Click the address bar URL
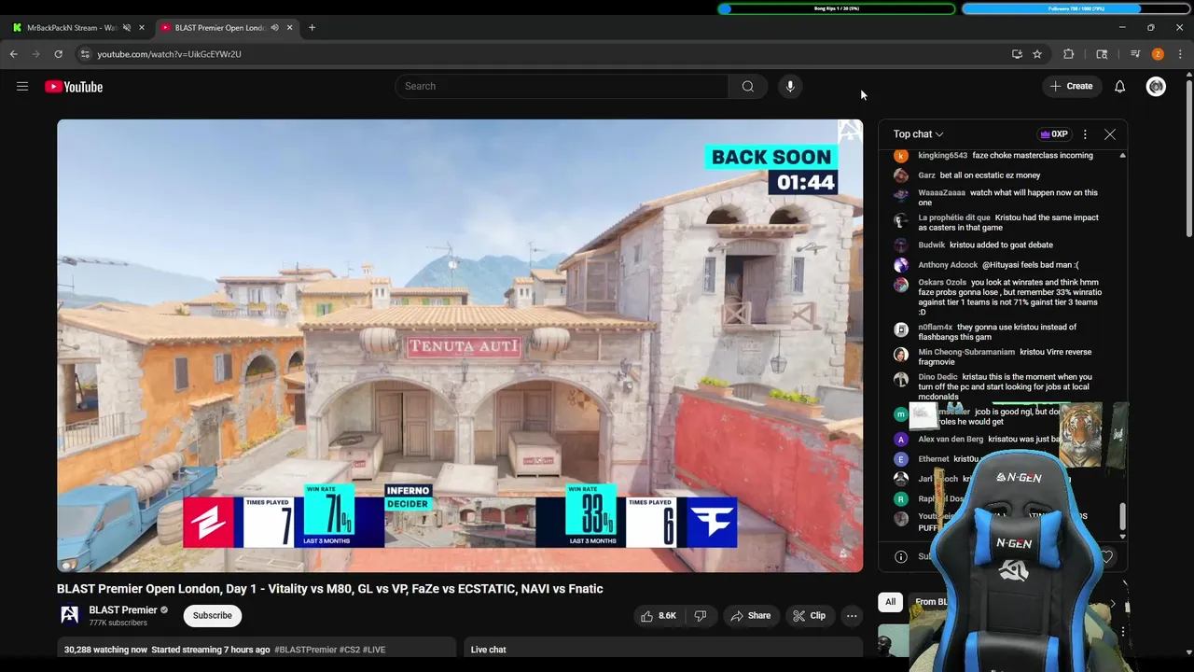1194x672 pixels. (x=169, y=54)
